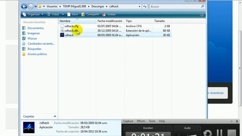Go back with the Explorer back arrow

coord(24,6)
